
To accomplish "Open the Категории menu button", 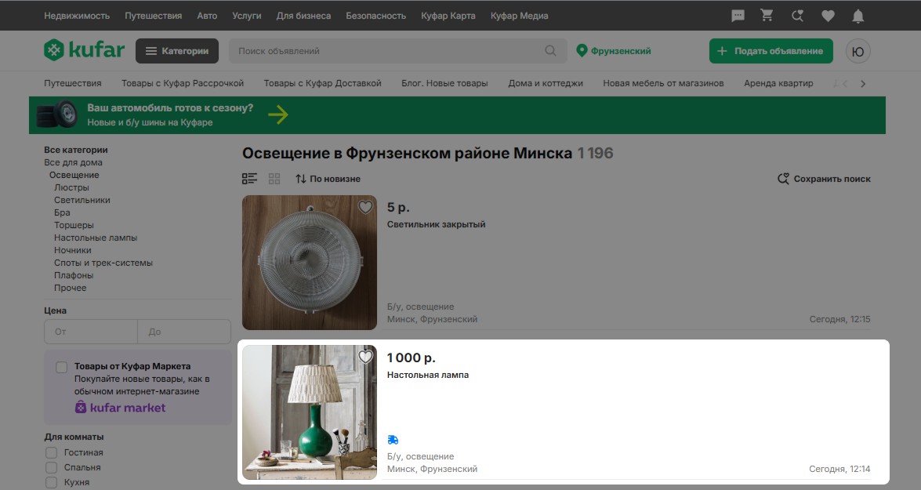I will [x=177, y=51].
